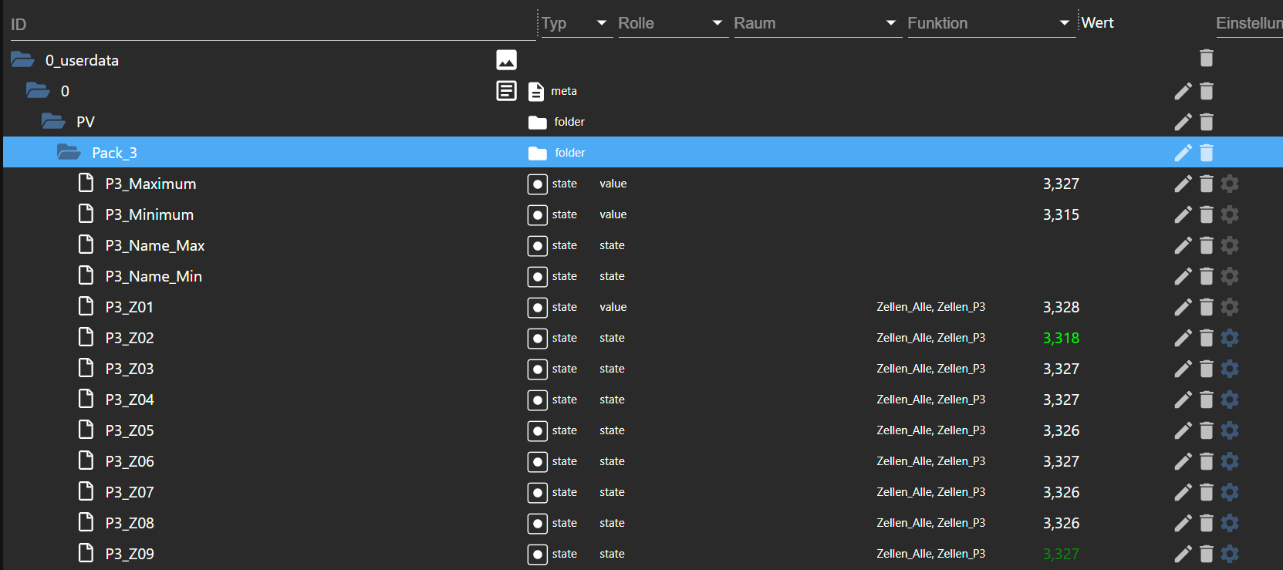Open custom settings gear for P3_Z02
This screenshot has height=570, width=1283.
click(x=1230, y=338)
